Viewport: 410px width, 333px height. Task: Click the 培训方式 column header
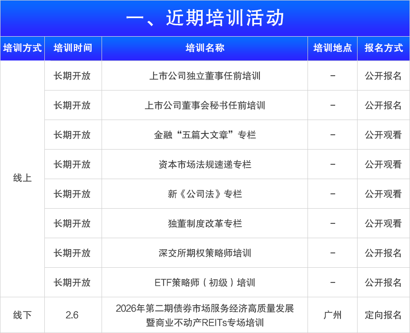pyautogui.click(x=22, y=48)
